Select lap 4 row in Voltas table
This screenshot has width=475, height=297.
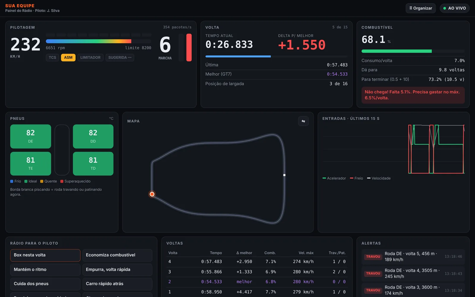tap(257, 262)
